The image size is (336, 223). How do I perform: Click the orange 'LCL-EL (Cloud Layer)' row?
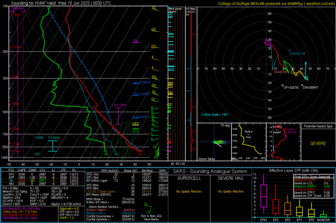[x=127, y=191]
